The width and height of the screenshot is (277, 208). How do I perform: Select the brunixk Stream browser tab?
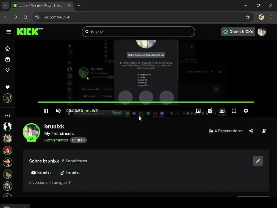click(x=42, y=5)
